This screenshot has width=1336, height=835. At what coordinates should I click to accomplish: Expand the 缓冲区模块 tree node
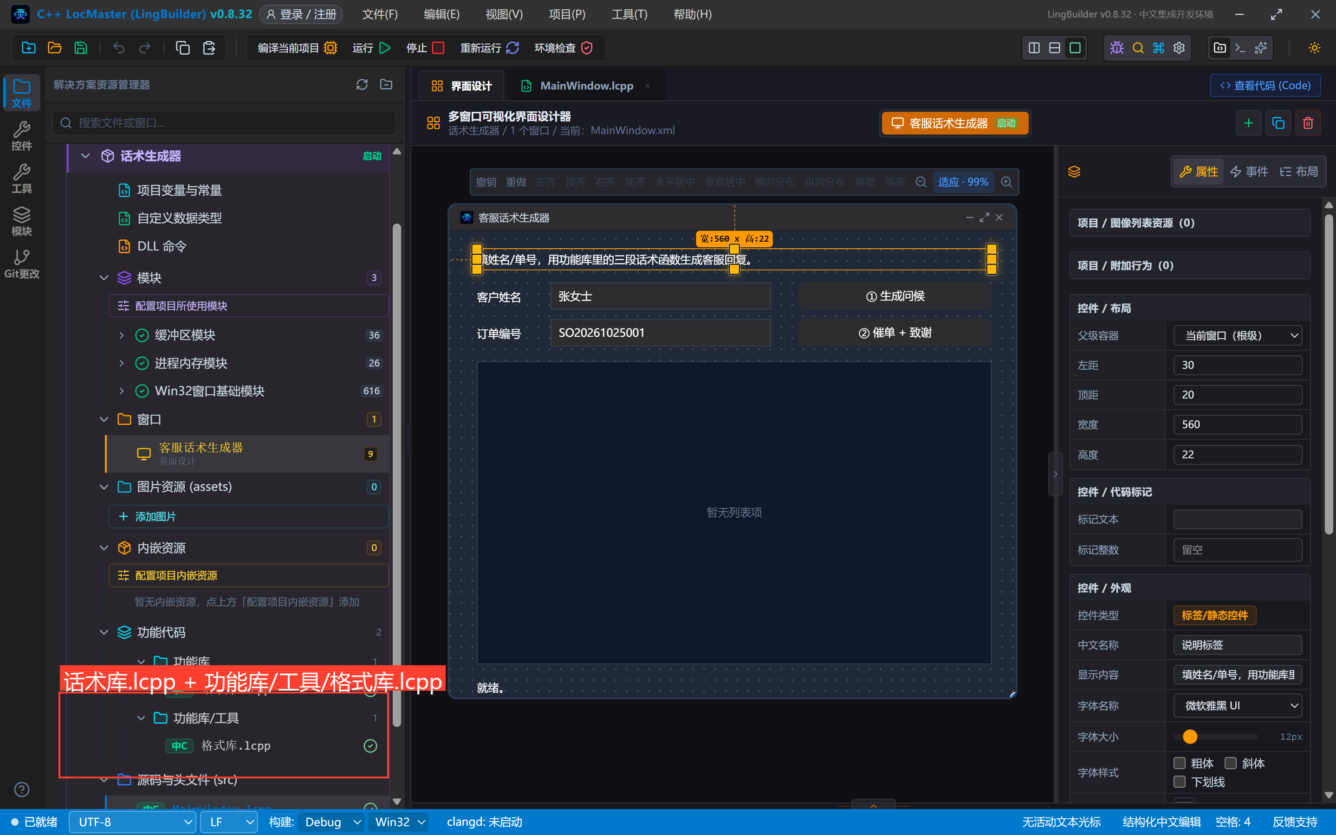[x=122, y=335]
